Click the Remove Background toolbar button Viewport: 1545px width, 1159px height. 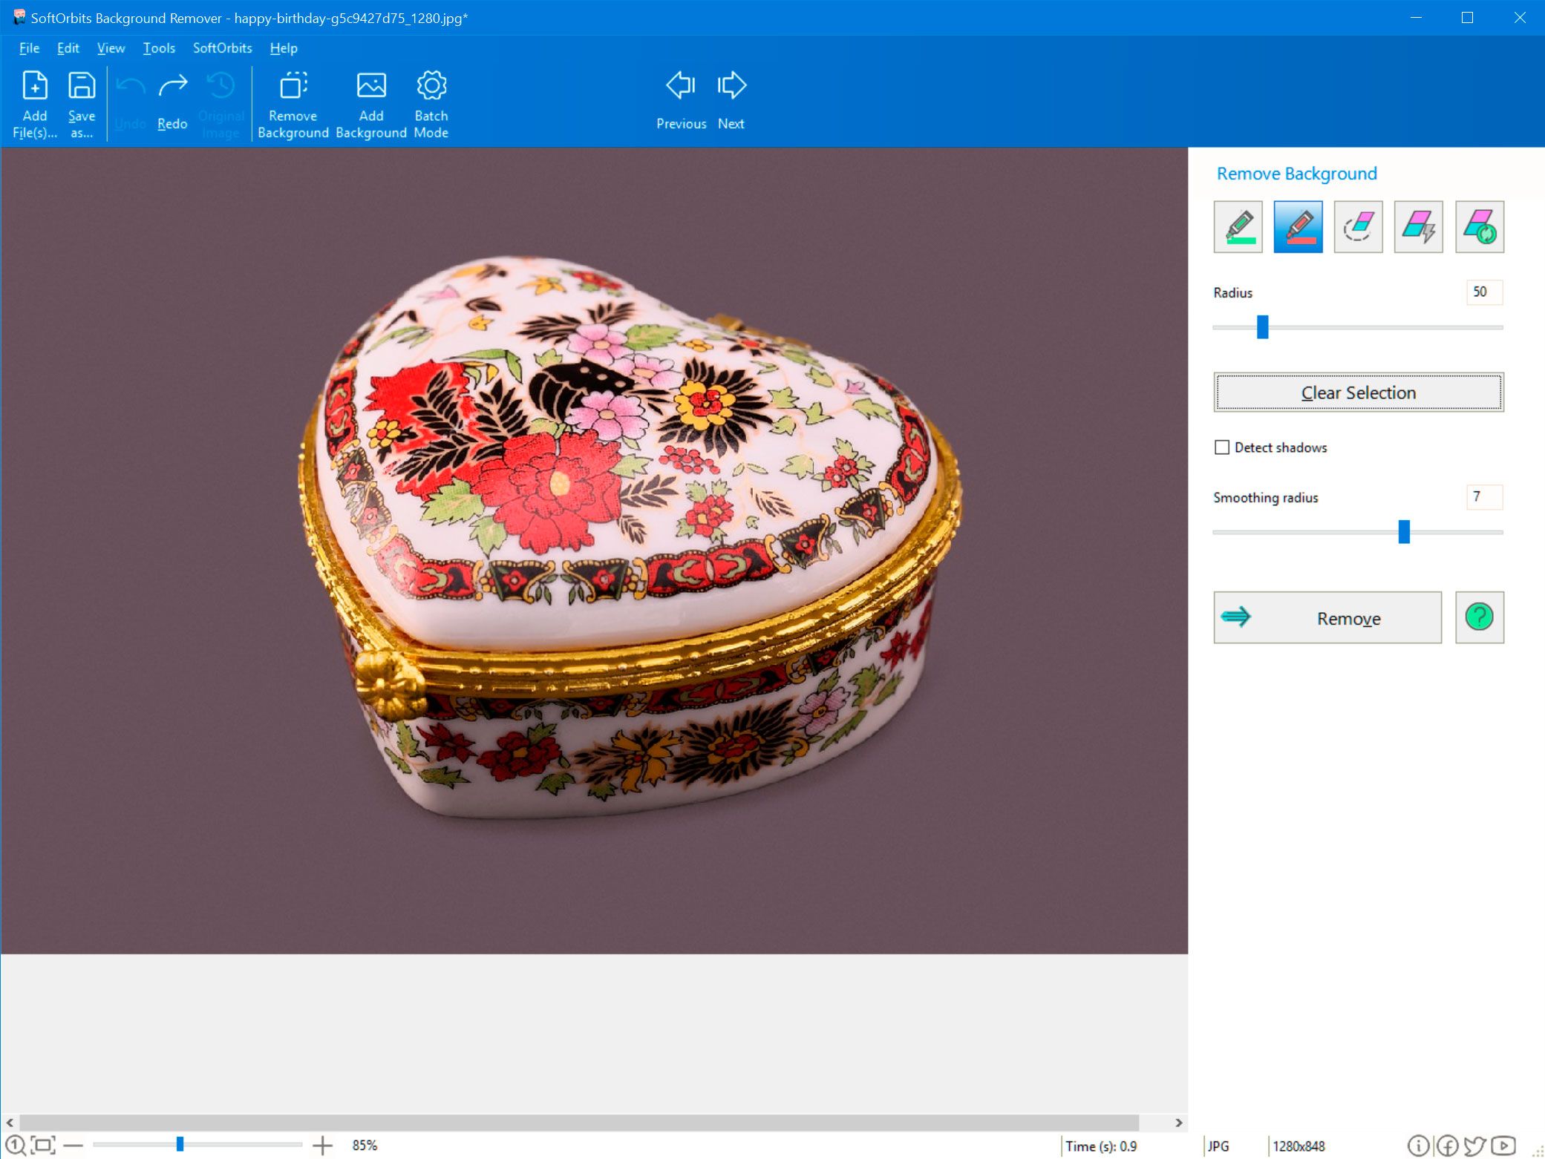pyautogui.click(x=293, y=103)
